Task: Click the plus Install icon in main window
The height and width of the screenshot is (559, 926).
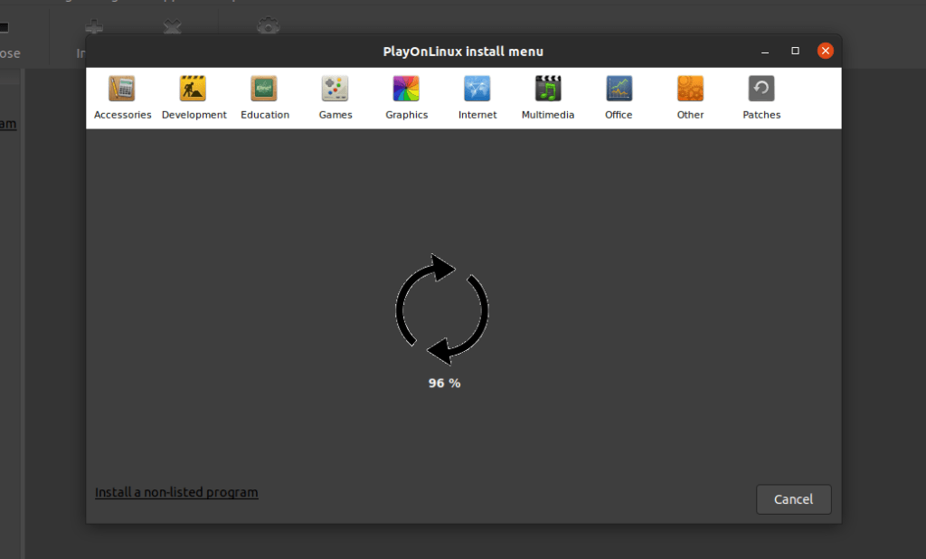Action: point(94,26)
